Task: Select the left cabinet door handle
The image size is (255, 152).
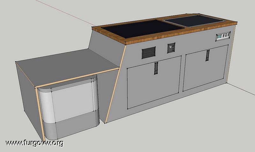Action: click(156, 68)
